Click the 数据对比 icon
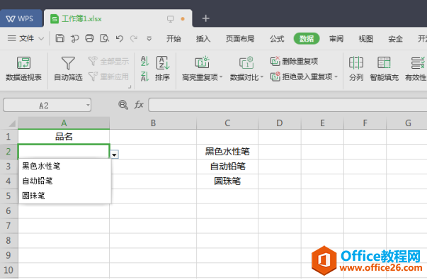The image size is (427, 280). pos(246,62)
